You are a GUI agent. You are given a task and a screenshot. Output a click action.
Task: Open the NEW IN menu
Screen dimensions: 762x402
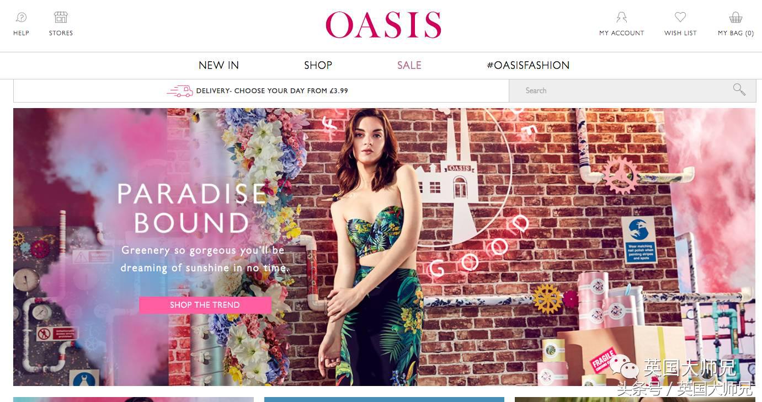pyautogui.click(x=219, y=65)
